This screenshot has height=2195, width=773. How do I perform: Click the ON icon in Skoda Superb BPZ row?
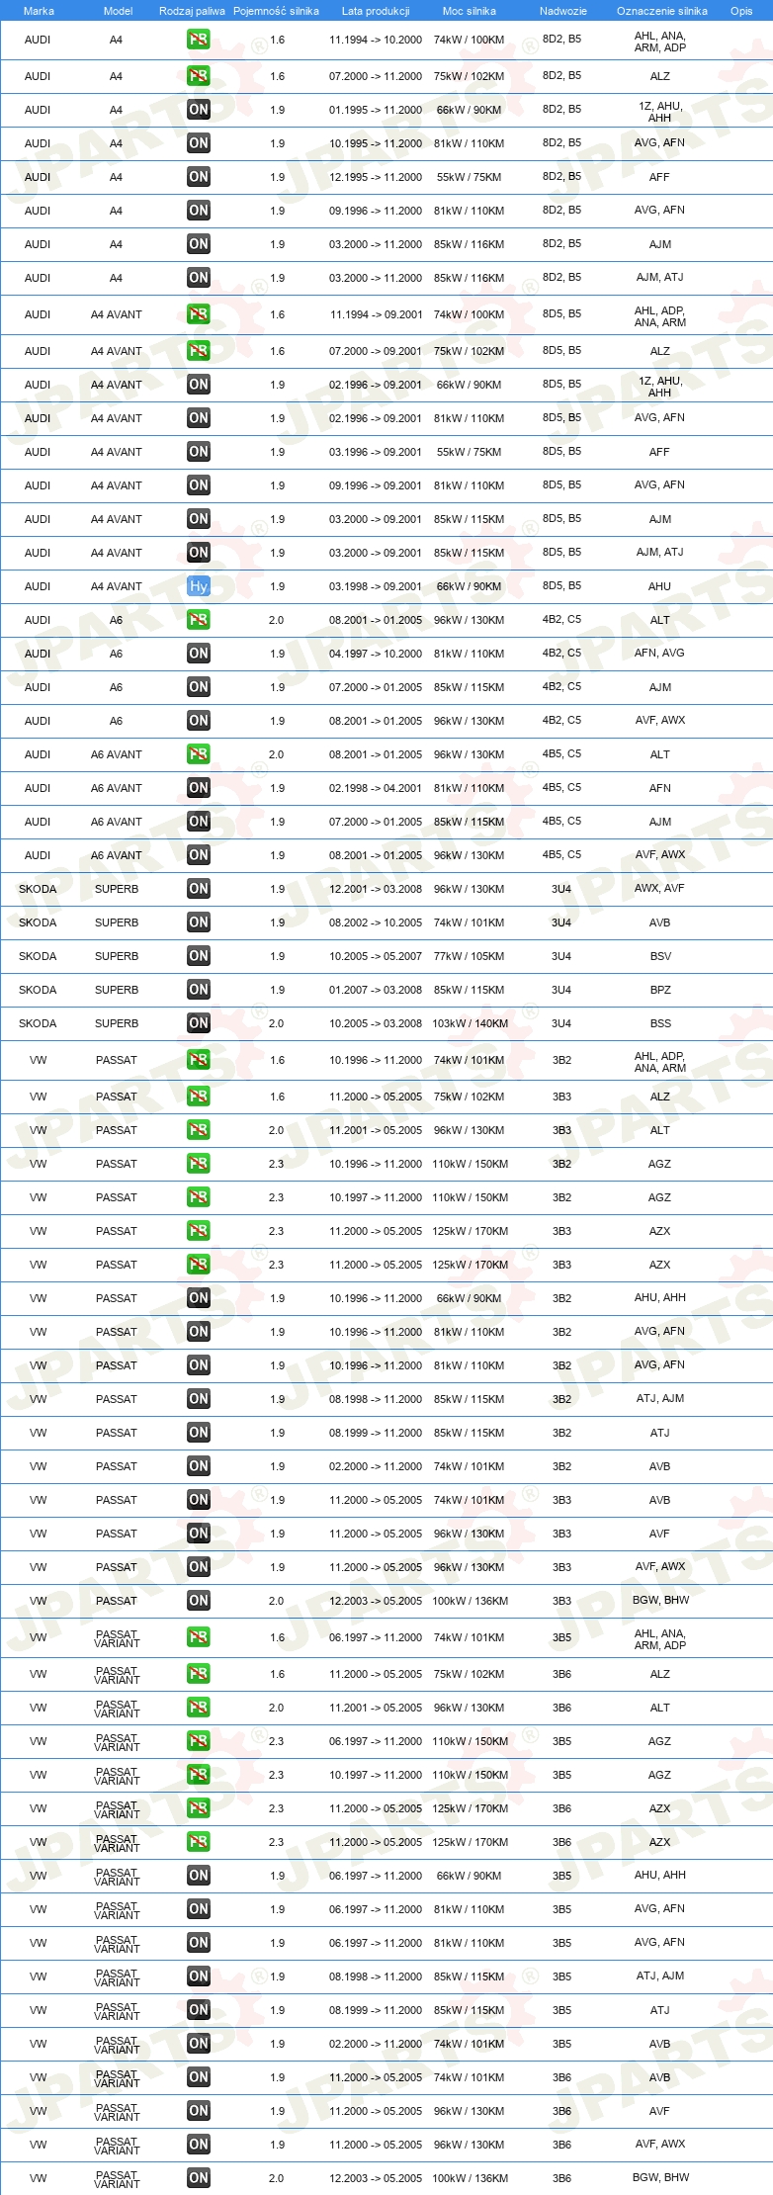199,990
